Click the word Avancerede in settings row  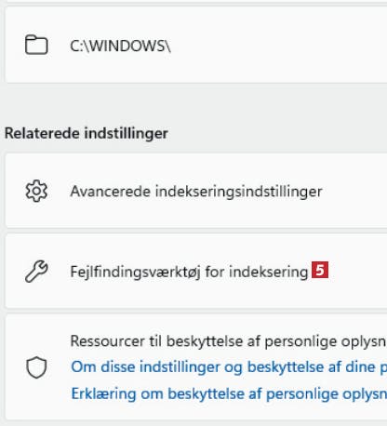[x=111, y=191]
